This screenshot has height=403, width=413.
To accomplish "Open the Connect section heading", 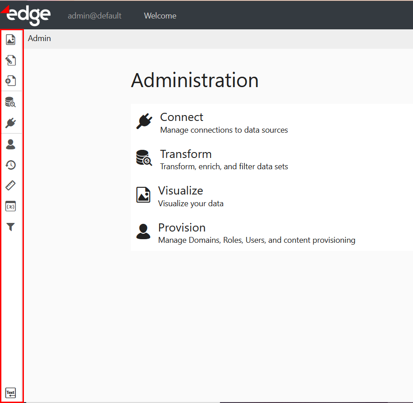I will (x=182, y=117).
